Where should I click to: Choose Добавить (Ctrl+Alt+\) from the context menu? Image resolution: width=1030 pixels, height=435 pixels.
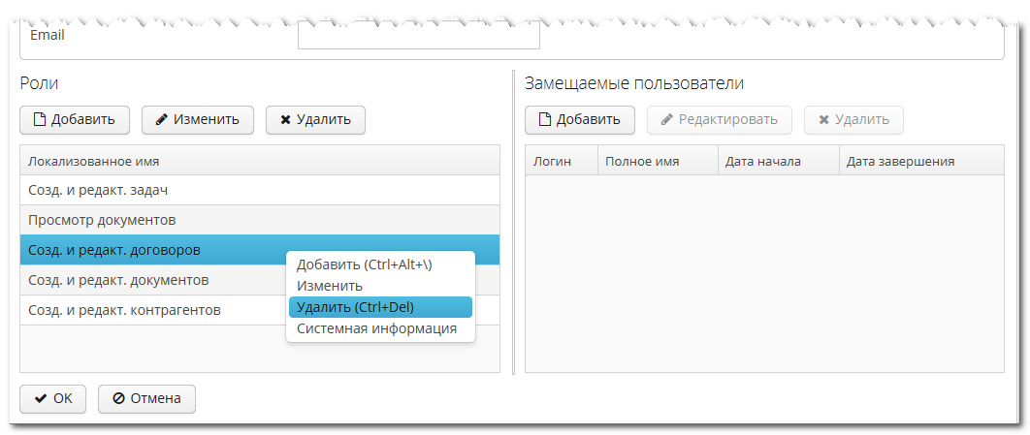tap(364, 264)
